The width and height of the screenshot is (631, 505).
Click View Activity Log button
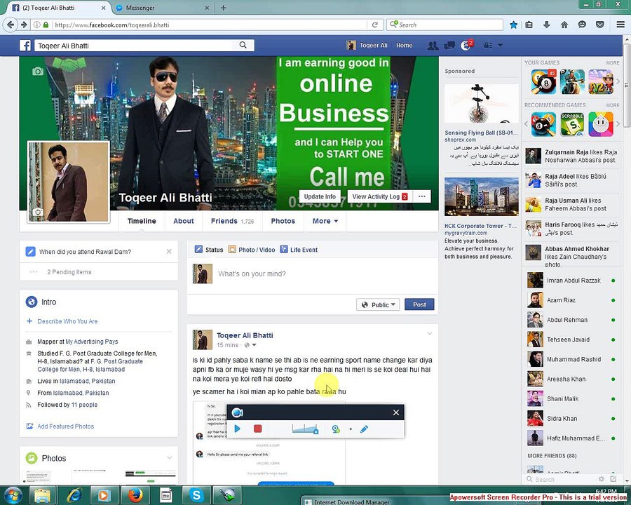380,196
